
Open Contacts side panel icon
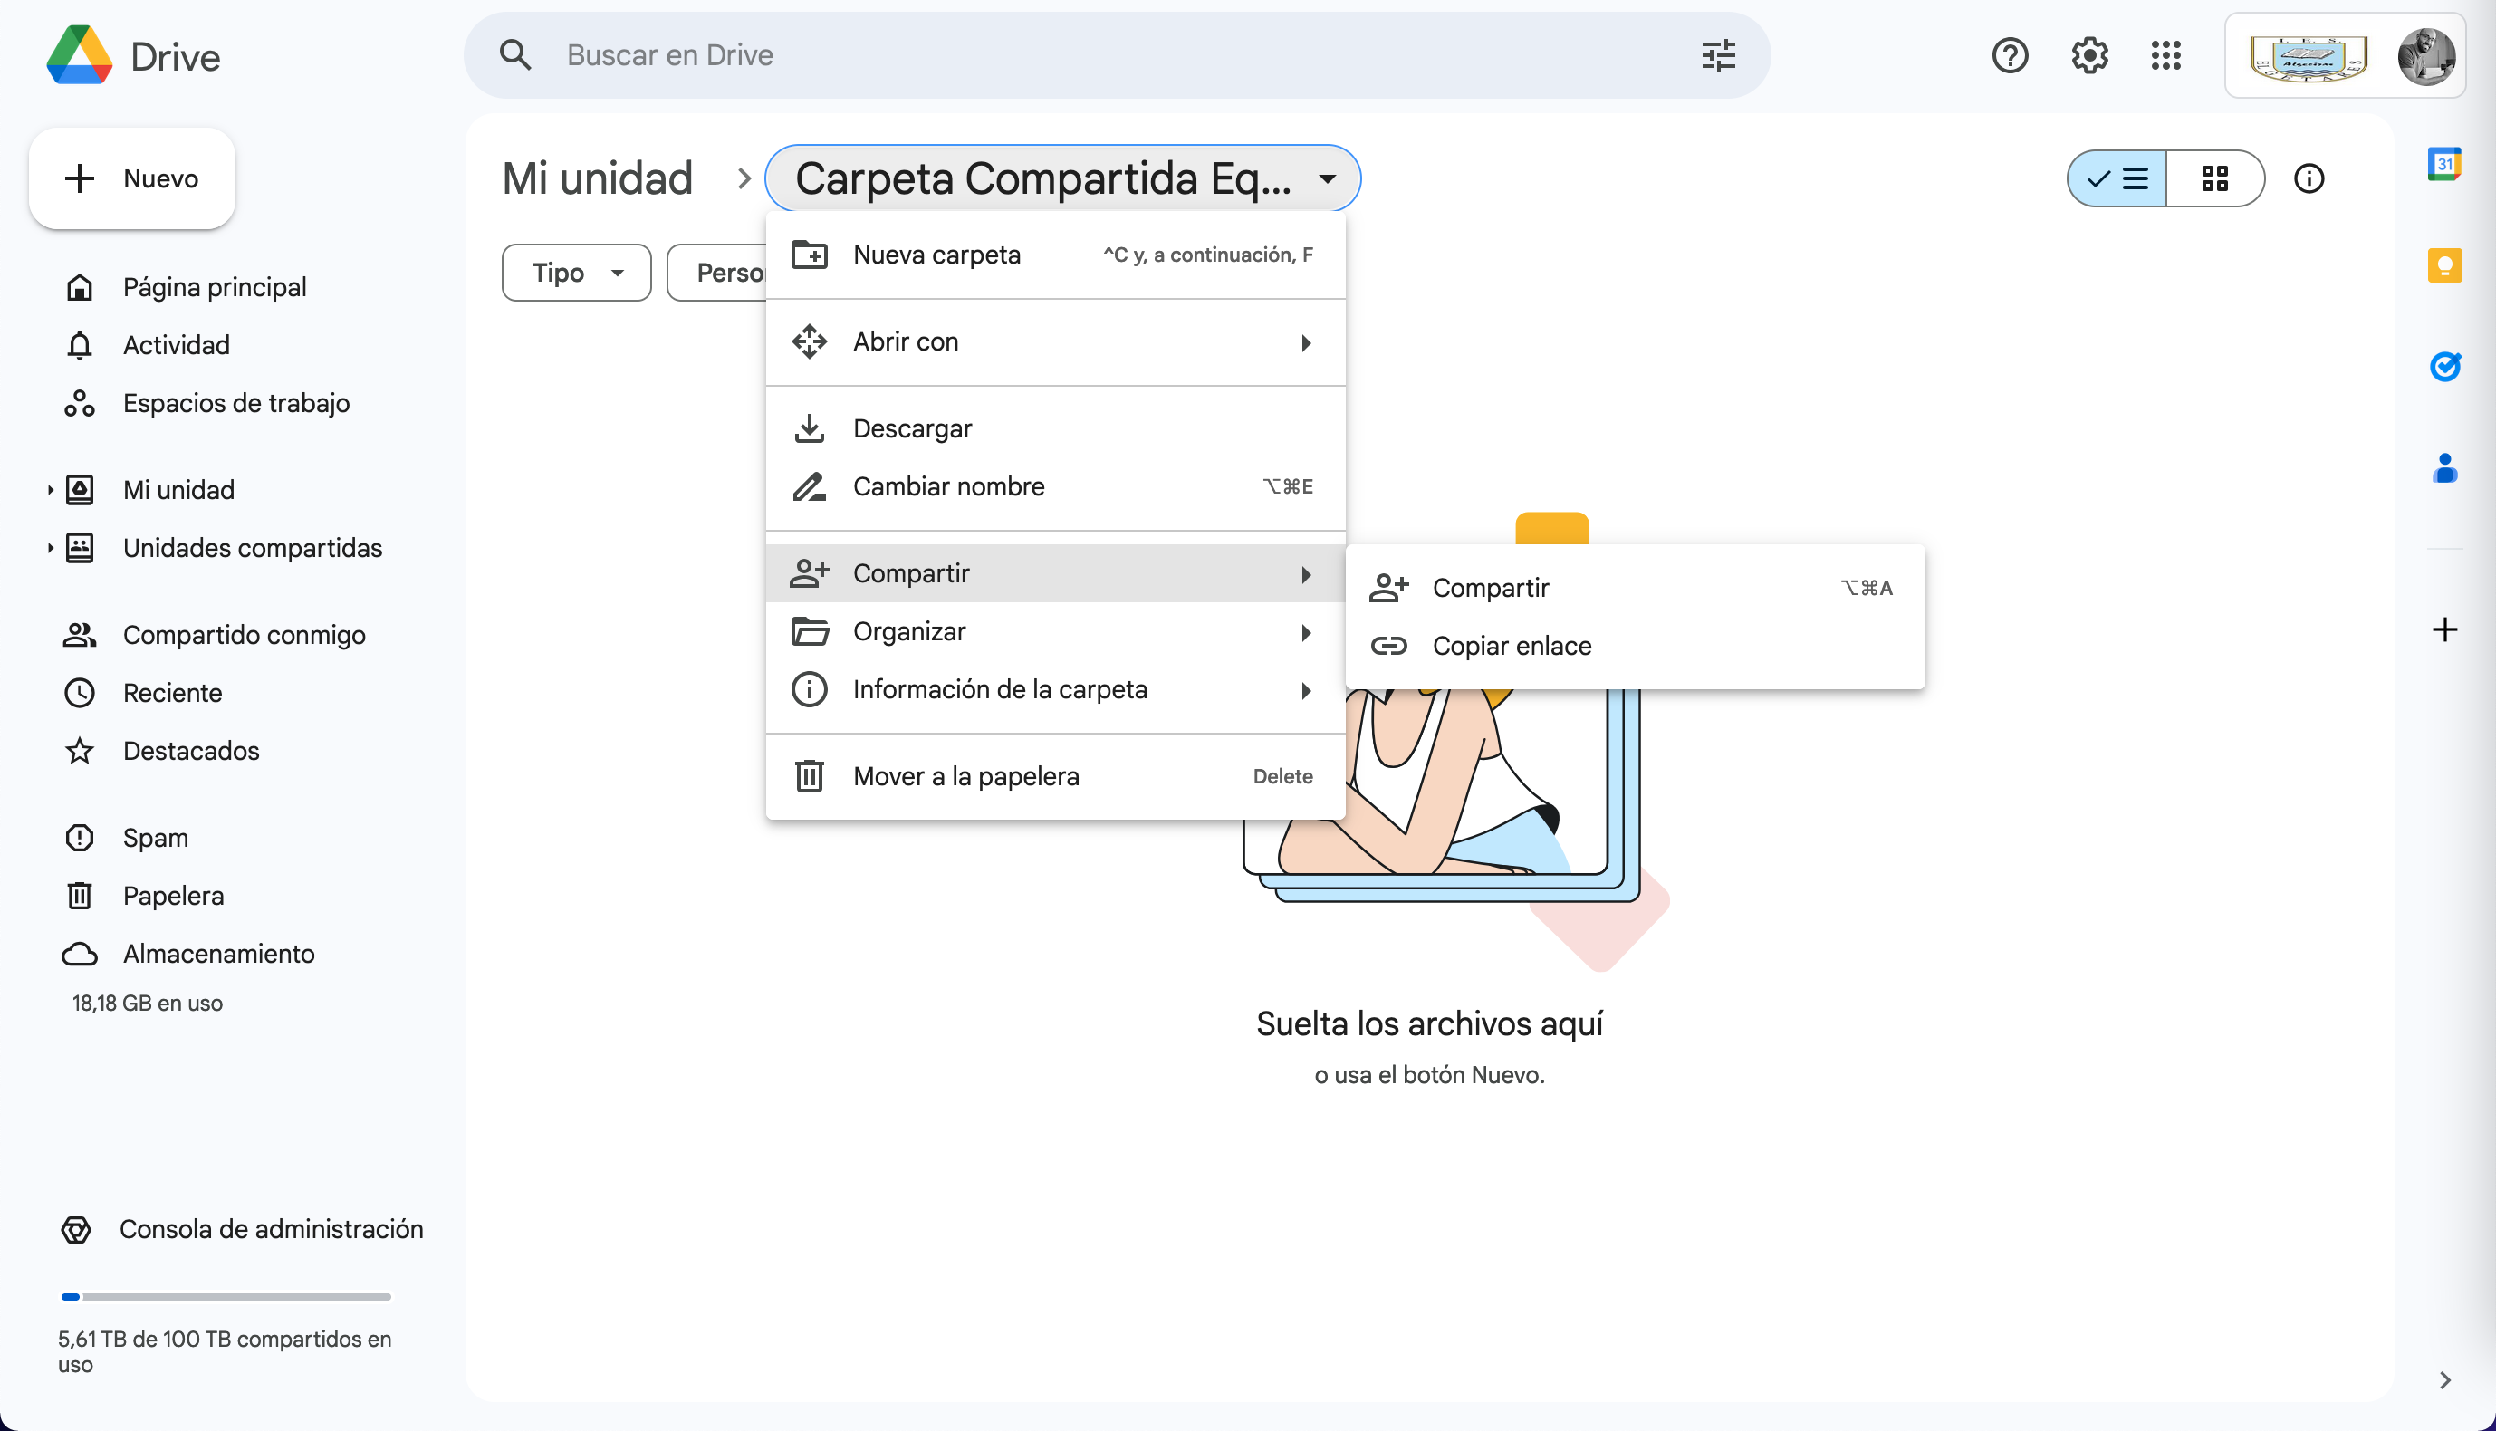[x=2443, y=469]
